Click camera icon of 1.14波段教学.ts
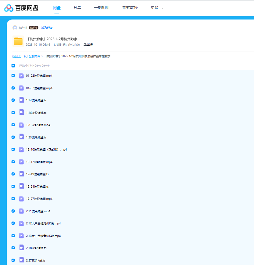The width and height of the screenshot is (254, 265). (x=22, y=100)
